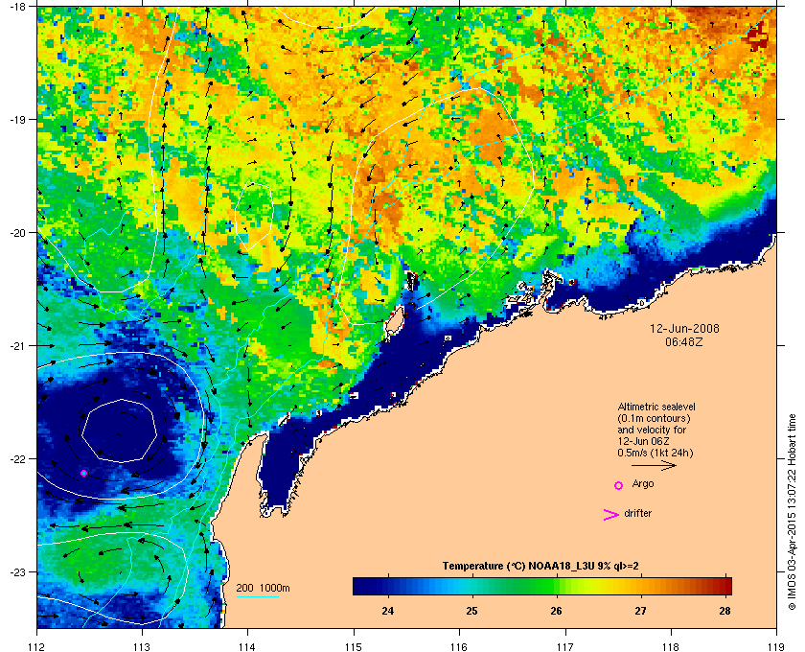Click the longitude axis label 114

coord(247,647)
